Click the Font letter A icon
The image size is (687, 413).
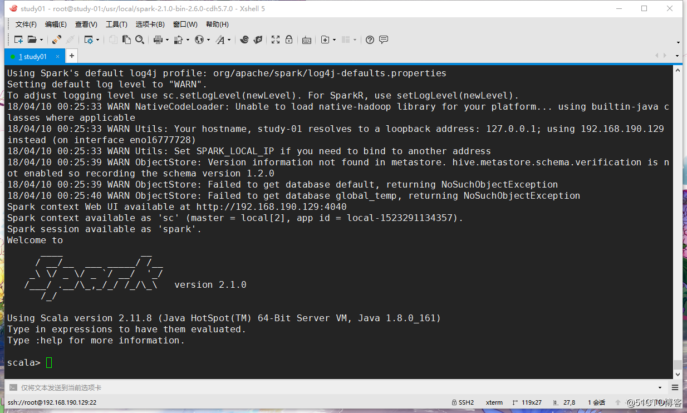[220, 40]
